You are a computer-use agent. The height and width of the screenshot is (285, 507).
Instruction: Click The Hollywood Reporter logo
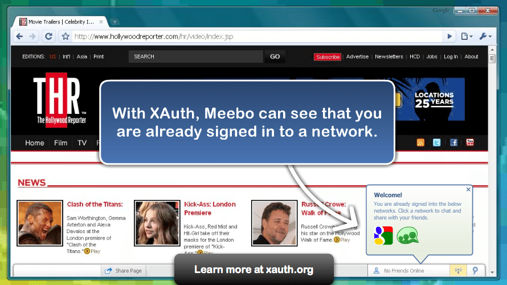click(60, 100)
